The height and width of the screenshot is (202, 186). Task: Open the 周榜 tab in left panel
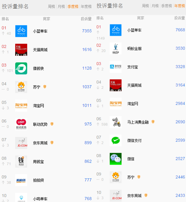tap(51, 6)
